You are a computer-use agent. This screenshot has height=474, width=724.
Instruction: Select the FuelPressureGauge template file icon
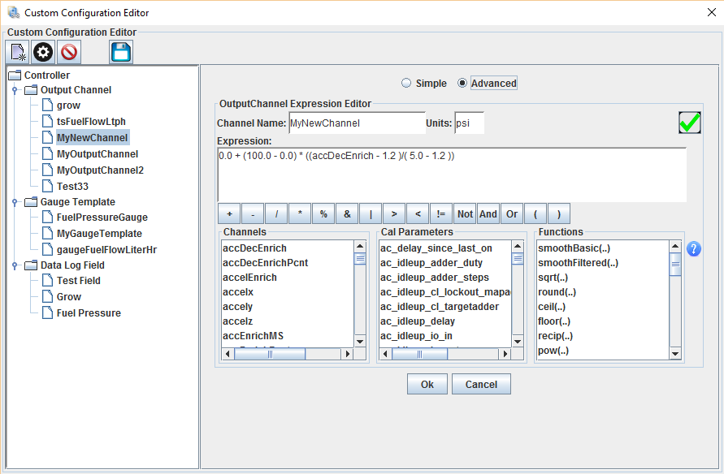[x=47, y=218]
